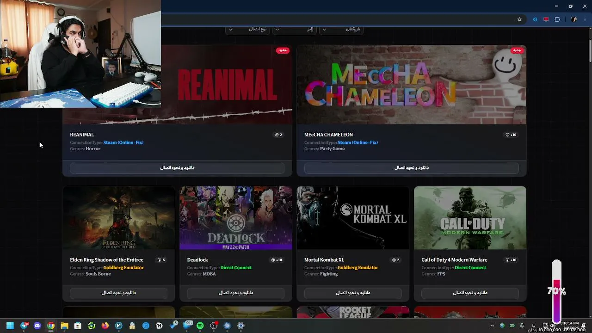This screenshot has width=592, height=333.
Task: Expand the بازیکنان players filter dropdown
Action: 341,29
